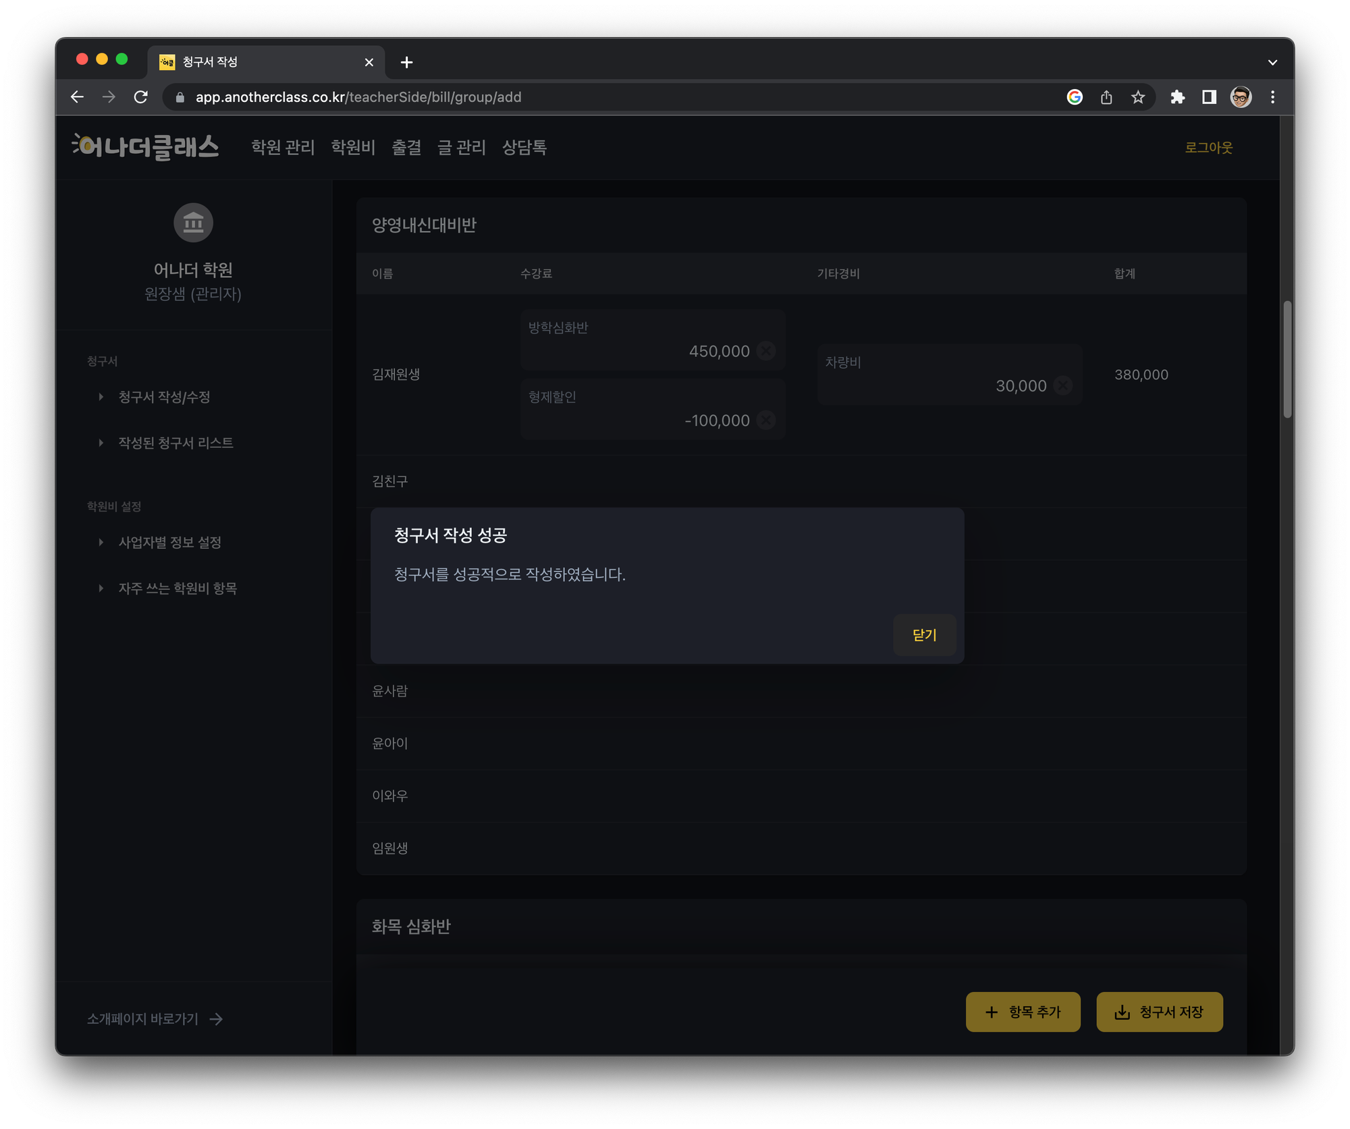Image resolution: width=1350 pixels, height=1129 pixels.
Task: Save the bill with 청구서 저장
Action: 1159,1011
